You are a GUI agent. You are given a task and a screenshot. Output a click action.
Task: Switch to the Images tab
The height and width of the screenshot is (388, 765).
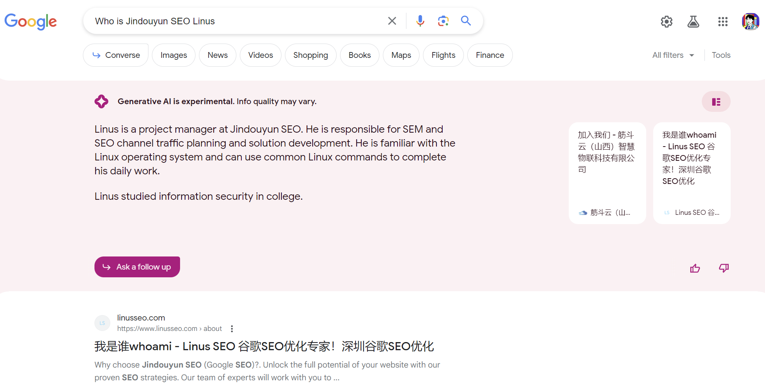[174, 55]
